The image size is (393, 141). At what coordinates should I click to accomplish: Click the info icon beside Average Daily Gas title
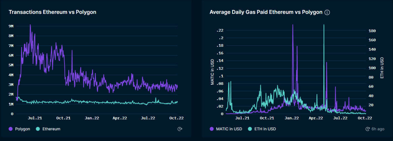click(327, 12)
